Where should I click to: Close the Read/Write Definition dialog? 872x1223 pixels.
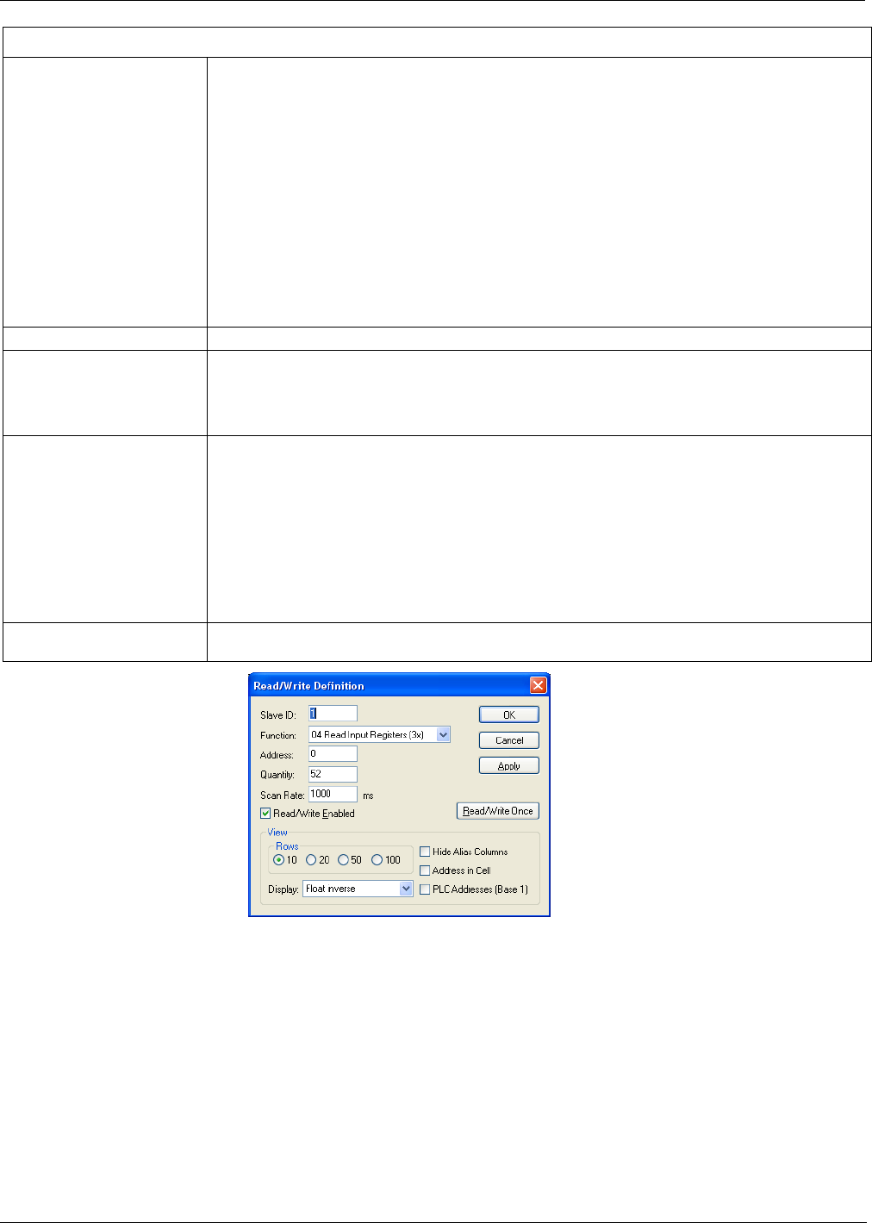[538, 685]
